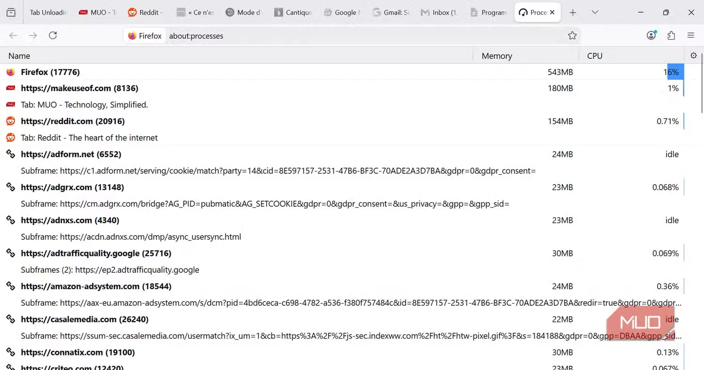
Task: Open the Firefox View button
Action: tap(11, 13)
